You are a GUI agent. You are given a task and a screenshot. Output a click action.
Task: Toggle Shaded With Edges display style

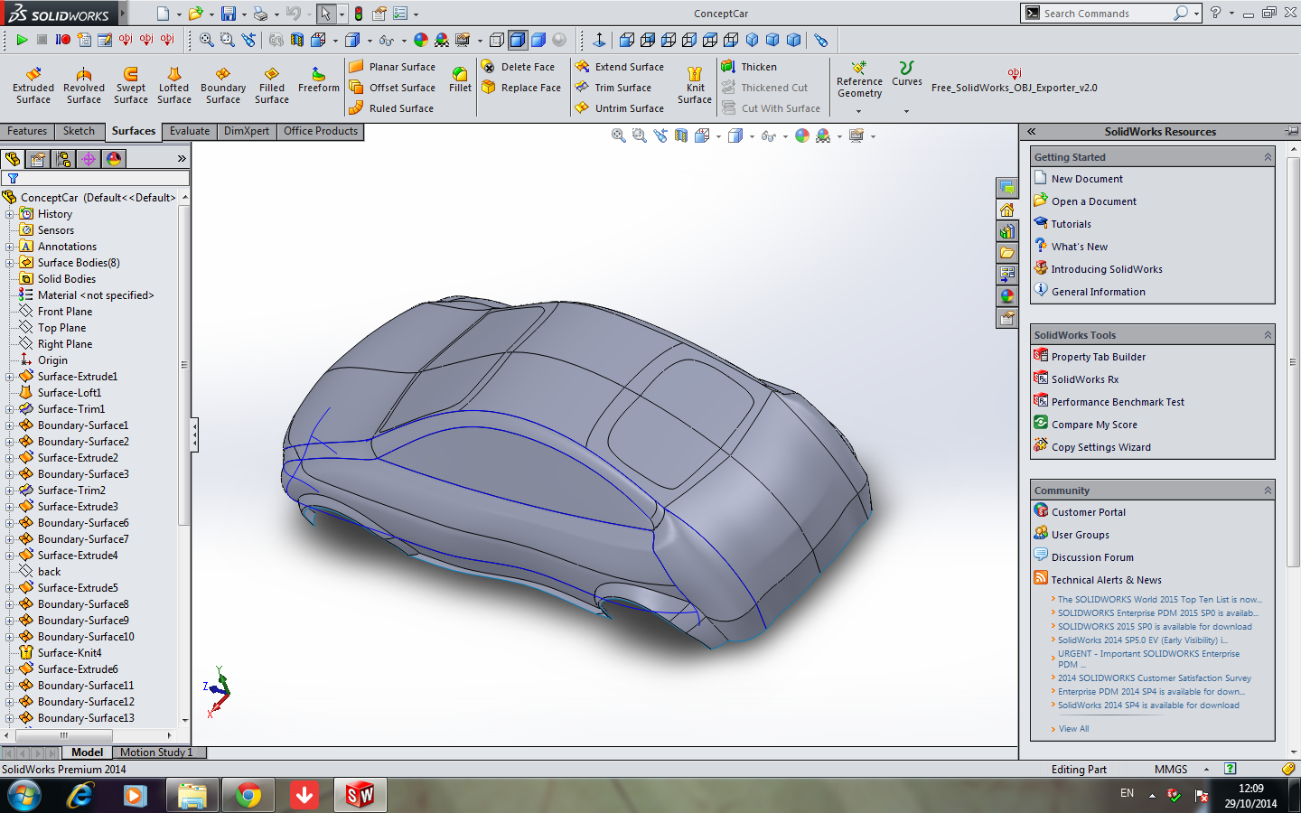pyautogui.click(x=518, y=40)
